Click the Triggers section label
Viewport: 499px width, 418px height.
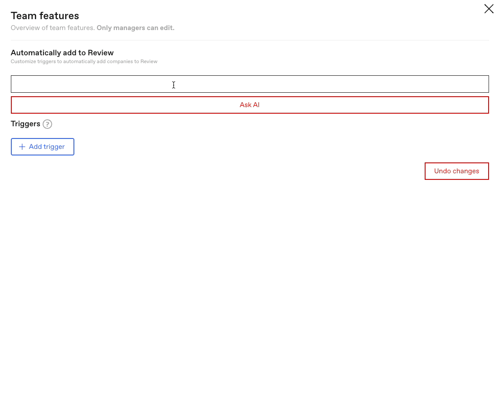click(25, 124)
